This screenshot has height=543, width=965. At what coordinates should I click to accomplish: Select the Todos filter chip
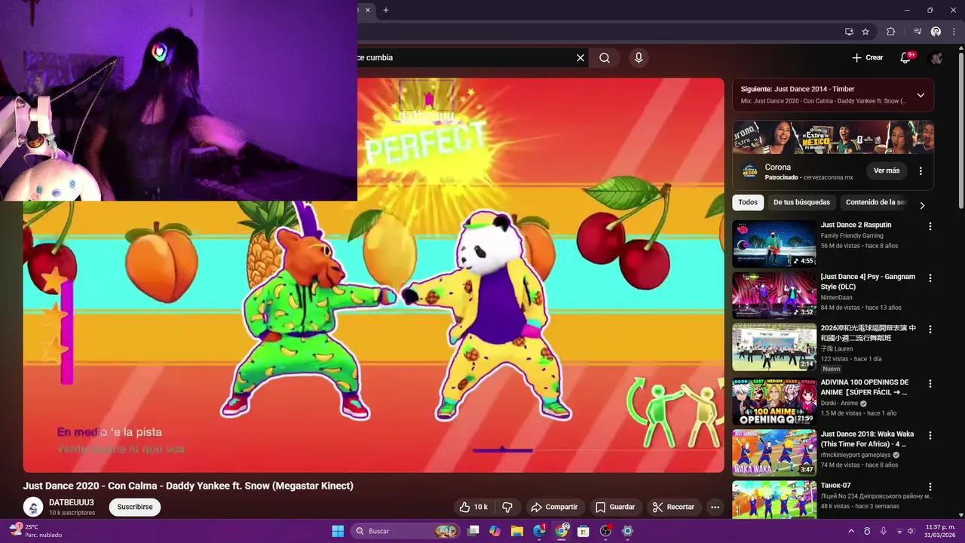[x=748, y=202]
